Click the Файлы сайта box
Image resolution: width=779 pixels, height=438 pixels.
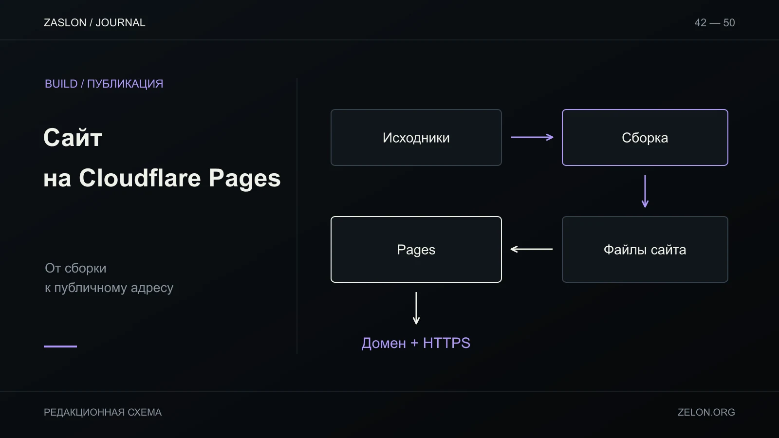pyautogui.click(x=645, y=250)
